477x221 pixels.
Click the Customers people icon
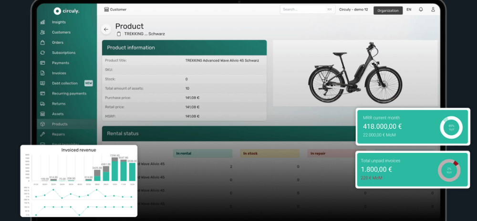tap(42, 32)
